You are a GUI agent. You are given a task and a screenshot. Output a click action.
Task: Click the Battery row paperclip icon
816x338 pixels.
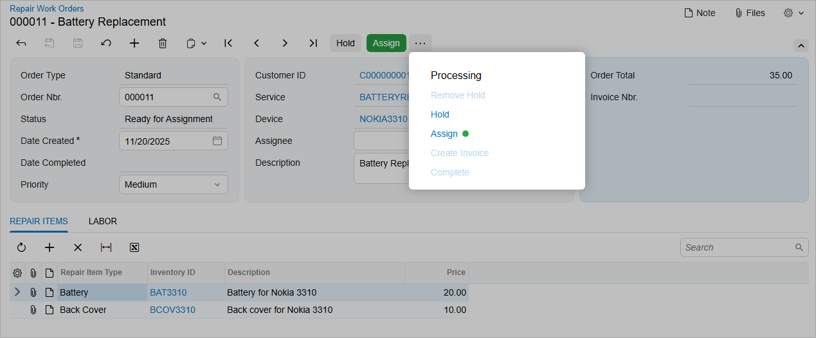[x=33, y=292]
